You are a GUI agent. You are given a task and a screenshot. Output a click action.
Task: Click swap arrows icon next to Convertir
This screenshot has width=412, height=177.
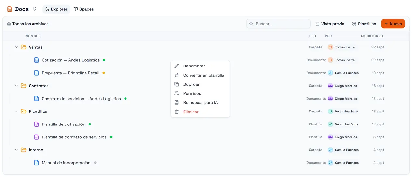coord(177,75)
